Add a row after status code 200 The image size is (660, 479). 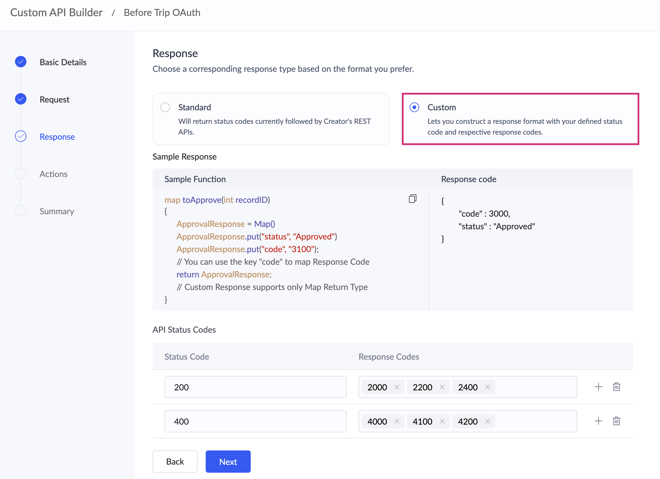click(598, 387)
